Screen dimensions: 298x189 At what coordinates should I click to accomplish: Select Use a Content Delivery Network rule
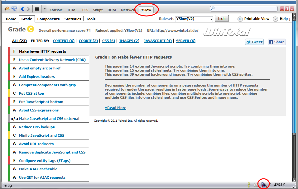coord(49,60)
